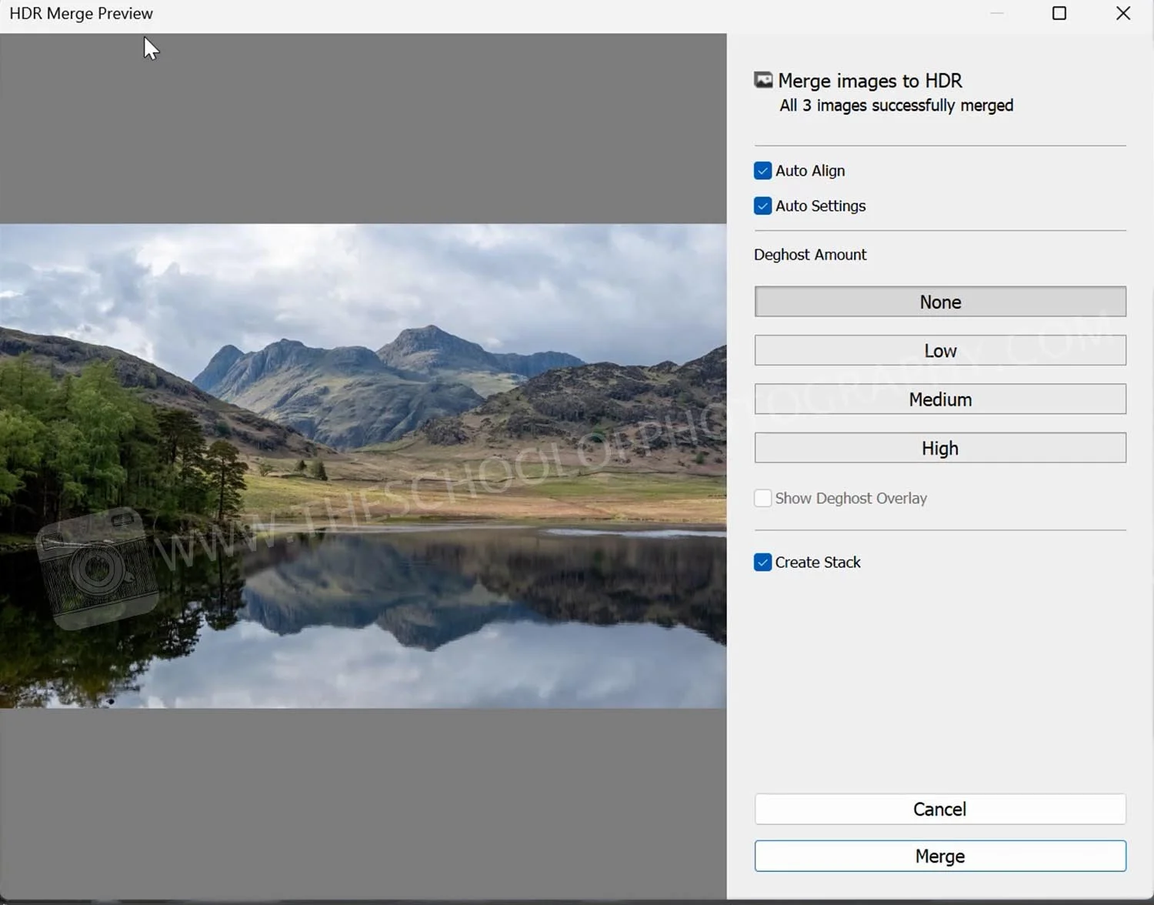This screenshot has height=905, width=1154.
Task: Click the Create Stack check icon
Action: click(x=762, y=563)
